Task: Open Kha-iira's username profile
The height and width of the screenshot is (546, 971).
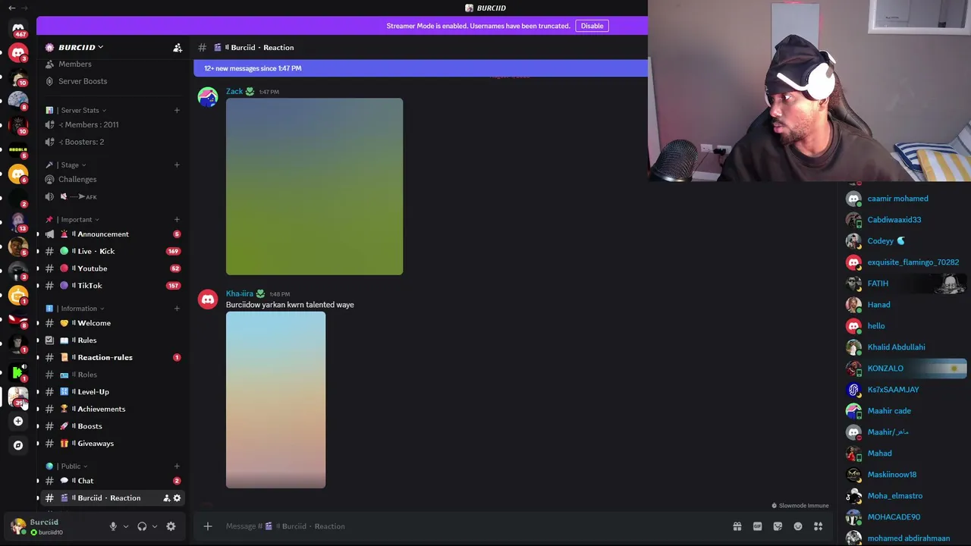Action: point(240,293)
